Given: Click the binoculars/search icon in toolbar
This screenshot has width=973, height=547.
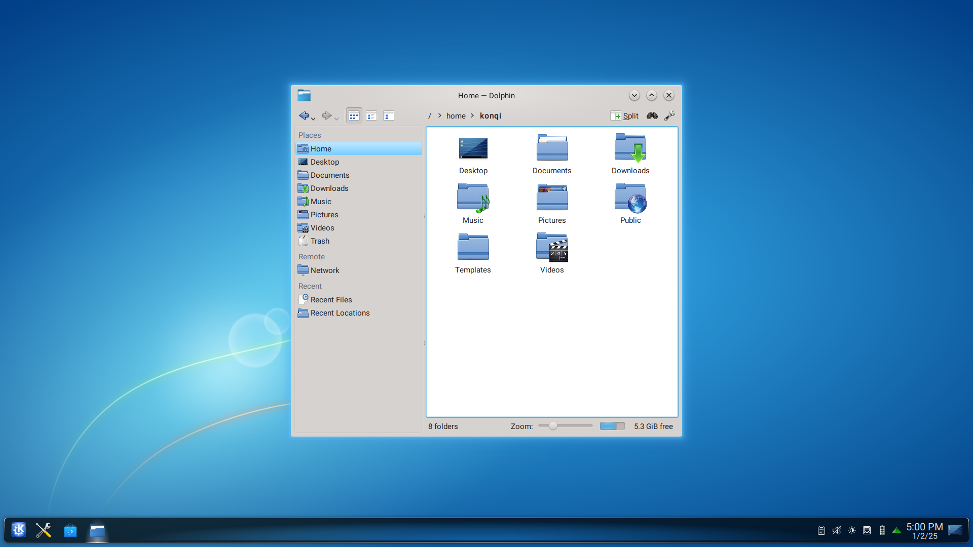Looking at the screenshot, I should coord(652,115).
